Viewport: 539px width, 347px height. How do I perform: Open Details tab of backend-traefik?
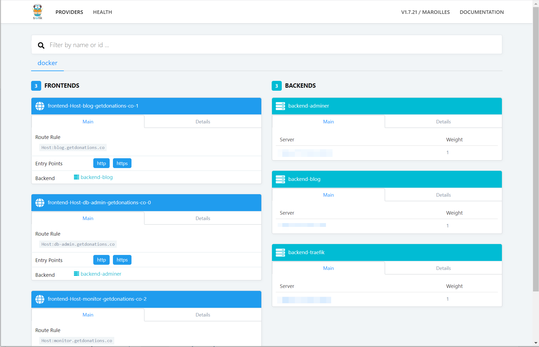click(444, 268)
